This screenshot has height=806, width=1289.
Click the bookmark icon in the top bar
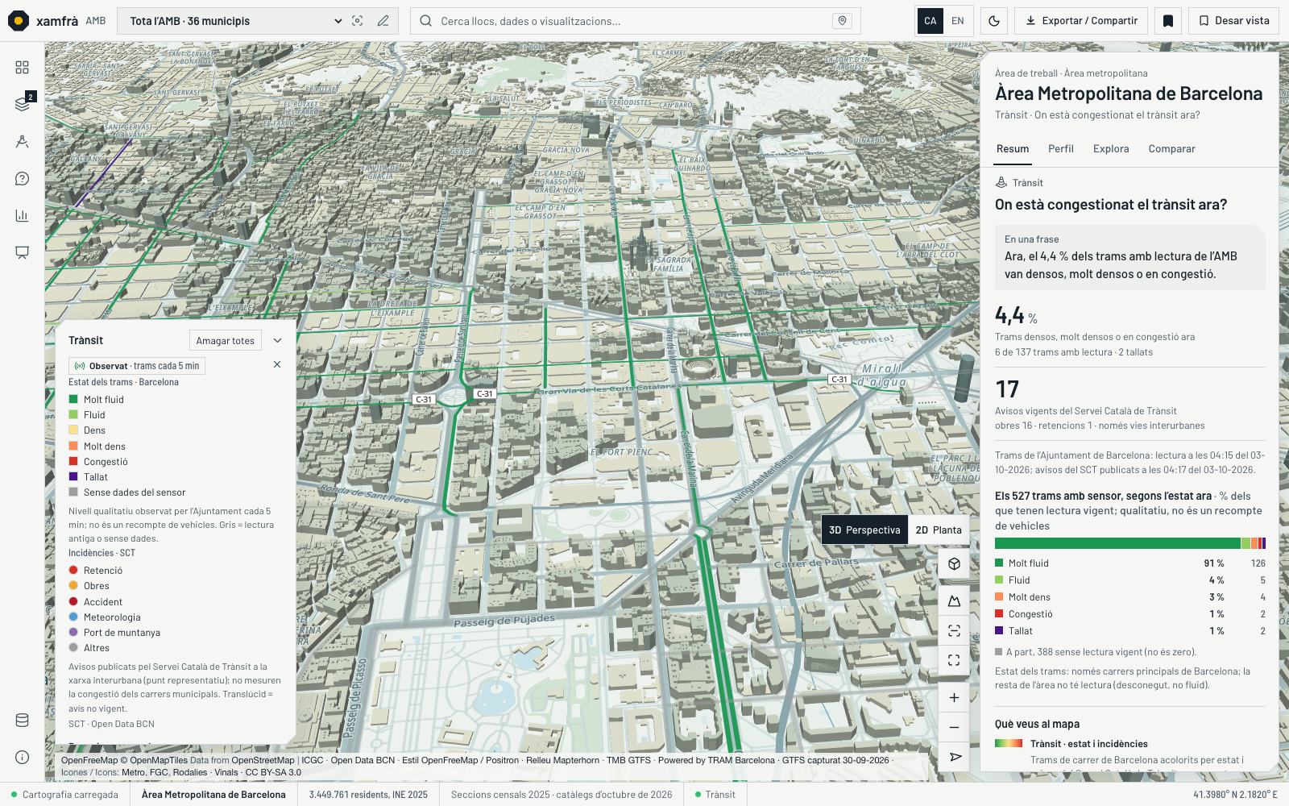coord(1168,21)
